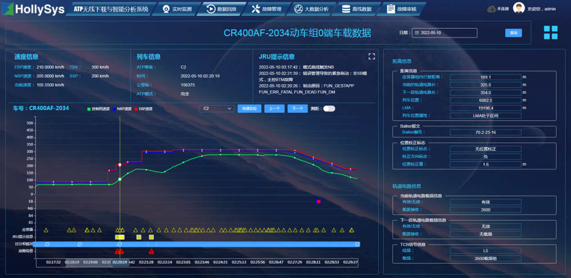Click the 未连接 cloud status icon

tap(491, 9)
